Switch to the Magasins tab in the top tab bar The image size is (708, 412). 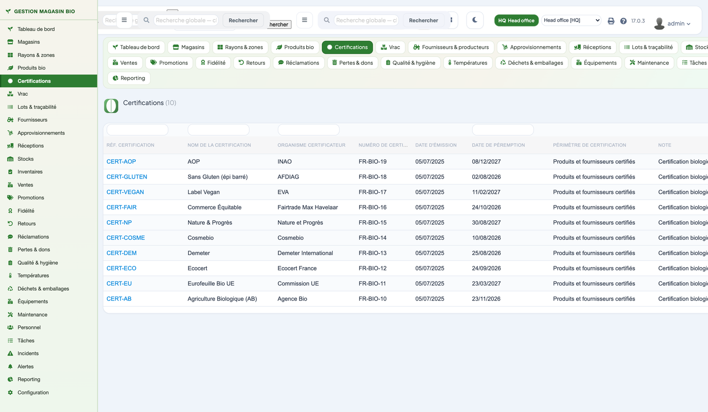click(189, 47)
